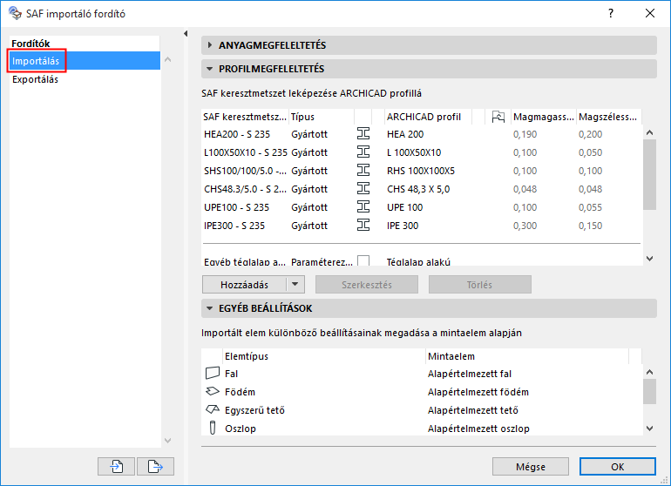This screenshot has width=671, height=486.
Task: Click the SAF keresztmetsz... column header
Action: click(x=245, y=117)
